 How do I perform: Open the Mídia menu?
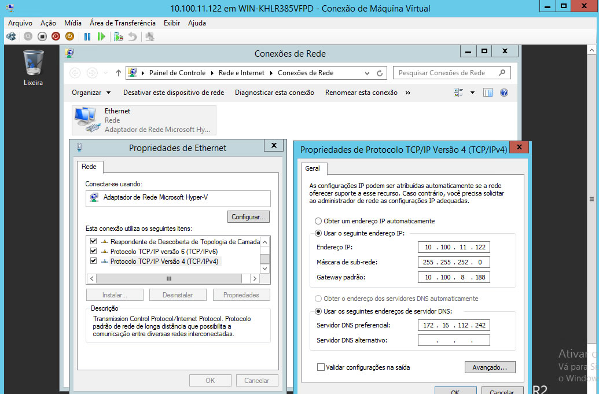pyautogui.click(x=73, y=23)
